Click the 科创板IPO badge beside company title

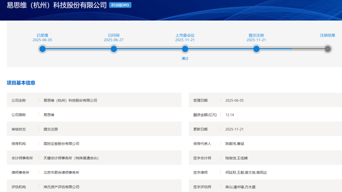click(120, 5)
